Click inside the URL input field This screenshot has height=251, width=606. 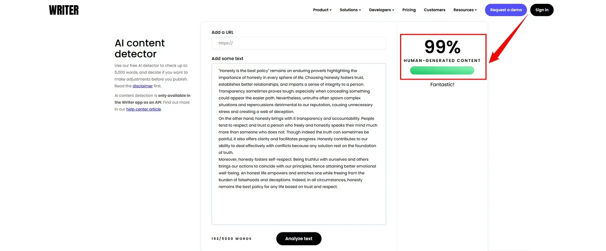(x=299, y=43)
